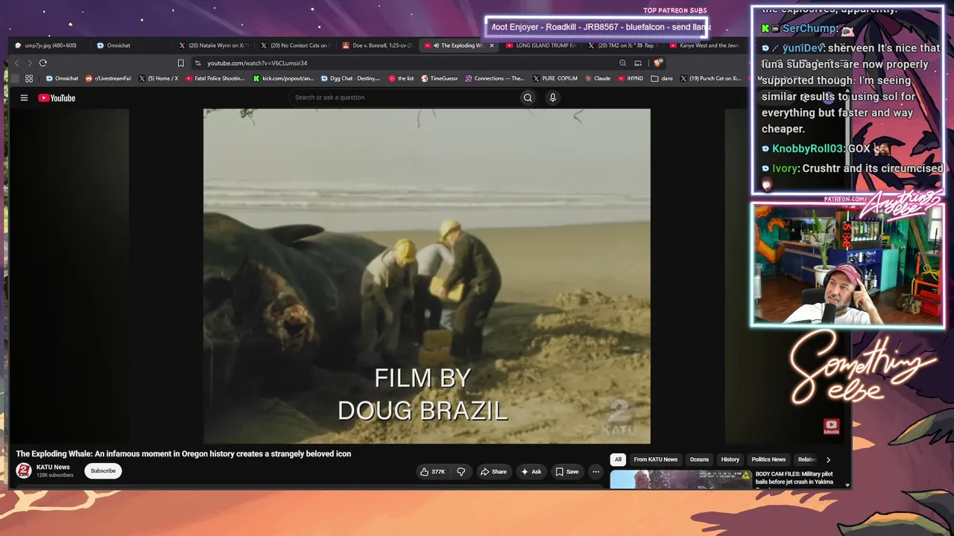Viewport: 954px width, 536px height.
Task: Share the Exploding Whale video
Action: click(x=493, y=471)
